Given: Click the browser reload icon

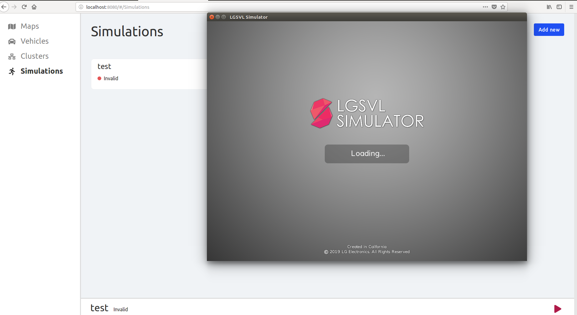Looking at the screenshot, I should point(24,7).
